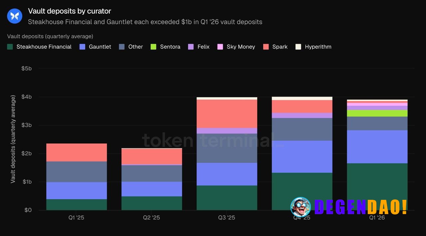Click the Vault deposits by curator title

(70, 11)
